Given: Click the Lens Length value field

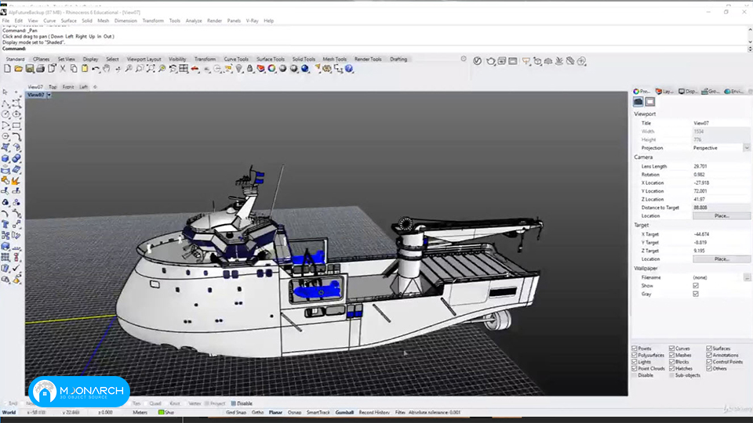Looking at the screenshot, I should click(x=720, y=166).
